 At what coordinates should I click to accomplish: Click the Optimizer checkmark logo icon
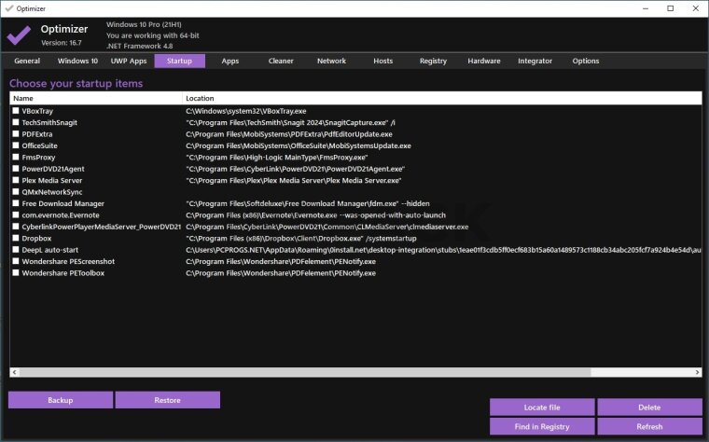(x=19, y=35)
